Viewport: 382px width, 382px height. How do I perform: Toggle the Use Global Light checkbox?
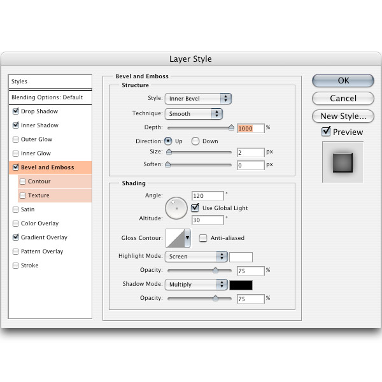195,208
